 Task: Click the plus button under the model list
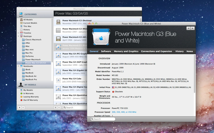click(55, 108)
